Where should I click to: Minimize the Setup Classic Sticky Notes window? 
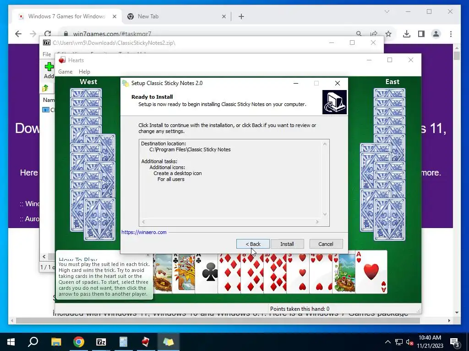click(296, 83)
